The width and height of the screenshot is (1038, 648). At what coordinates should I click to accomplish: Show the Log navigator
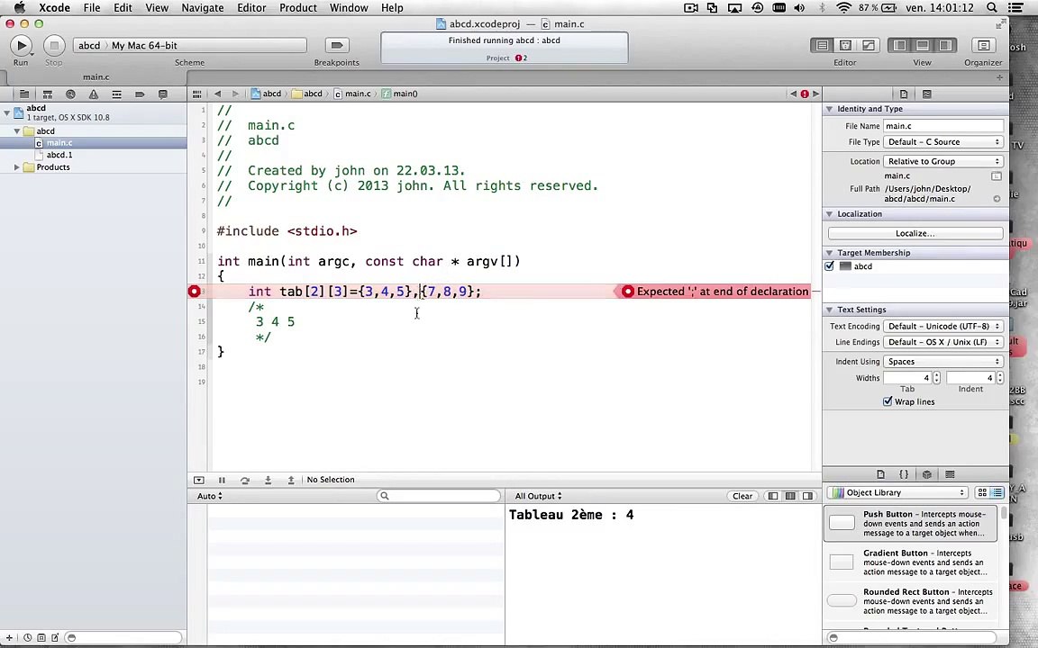click(x=163, y=94)
